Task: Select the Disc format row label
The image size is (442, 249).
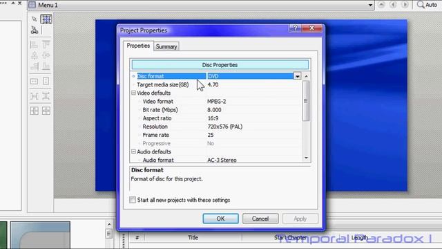Action: tap(151, 76)
